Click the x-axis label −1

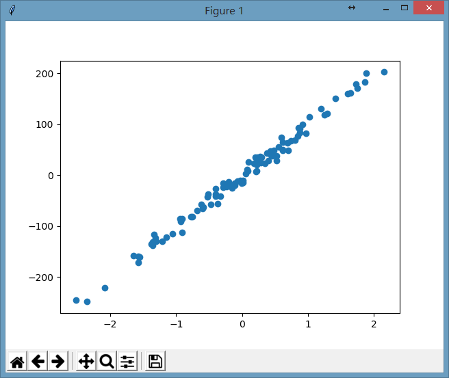[x=177, y=324]
